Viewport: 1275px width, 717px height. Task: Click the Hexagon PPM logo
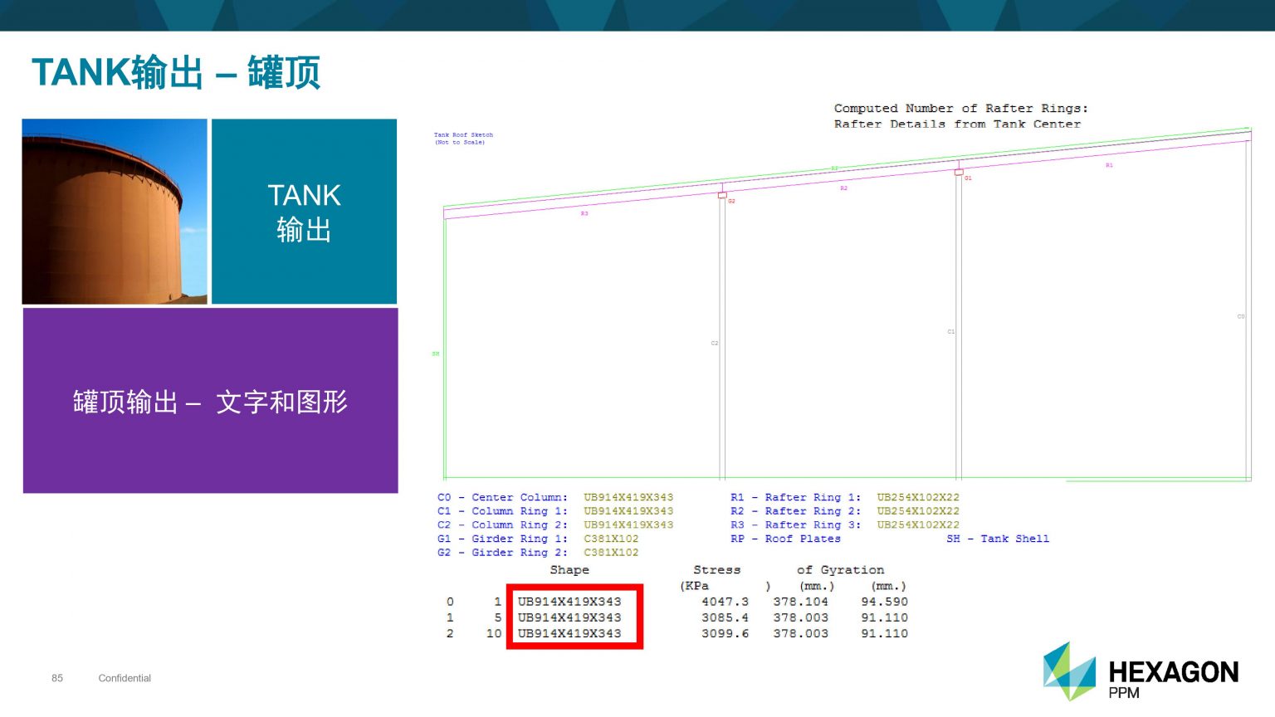click(1140, 673)
